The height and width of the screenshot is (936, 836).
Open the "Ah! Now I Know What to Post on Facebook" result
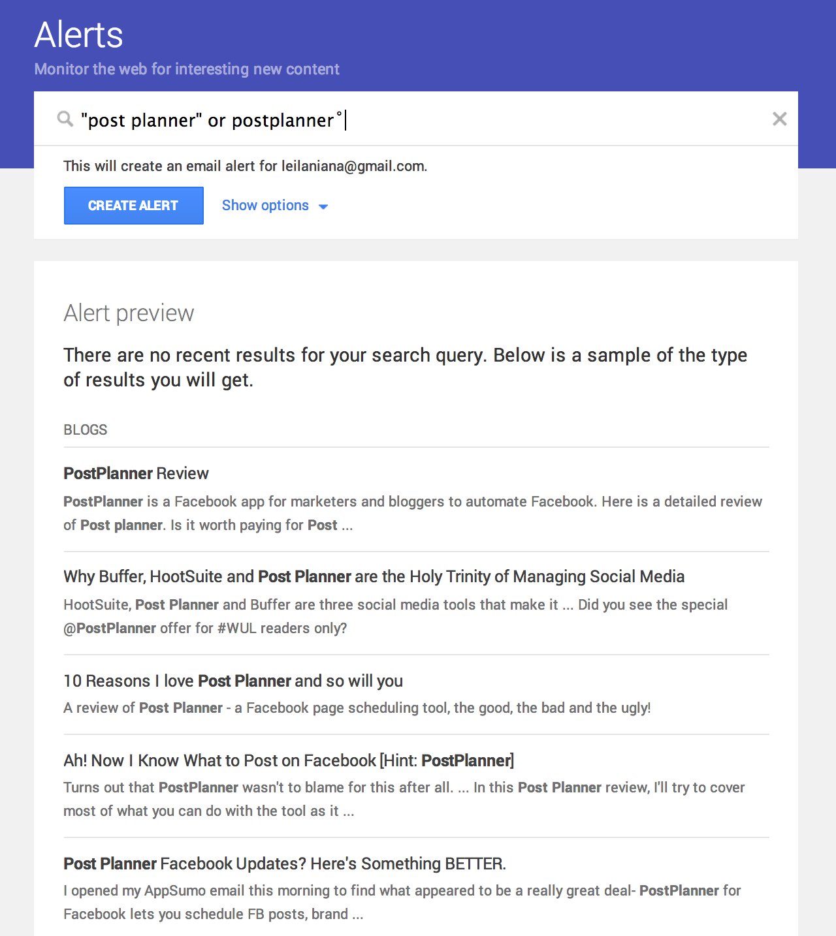tap(288, 760)
